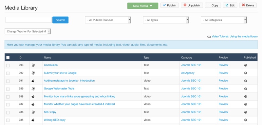Open the All Types filter dropdown

click(x=166, y=20)
